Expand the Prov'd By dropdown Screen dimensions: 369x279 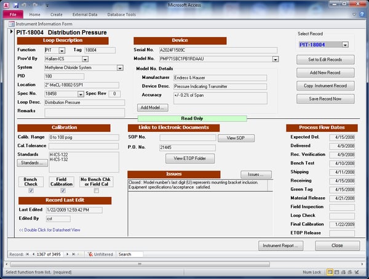tap(85, 59)
